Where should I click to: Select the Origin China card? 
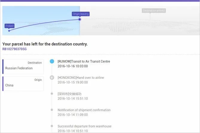(23, 84)
